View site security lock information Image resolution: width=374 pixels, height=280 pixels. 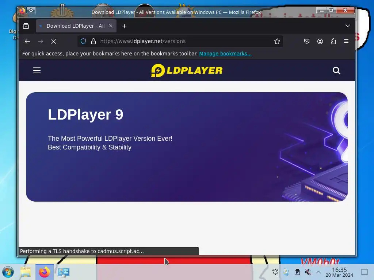click(x=93, y=41)
